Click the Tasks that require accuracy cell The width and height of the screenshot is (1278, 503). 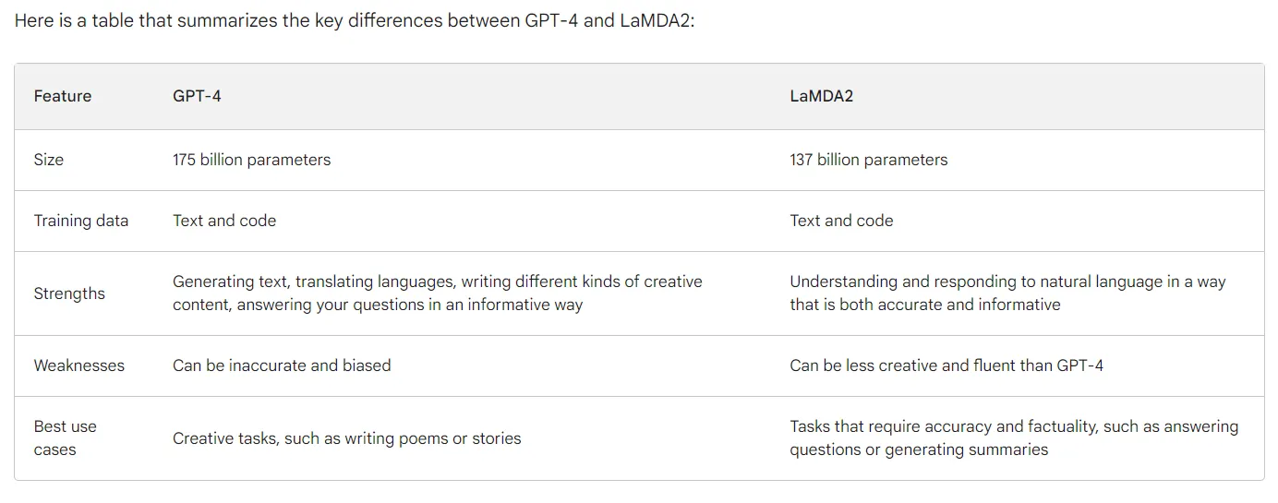[1014, 438]
